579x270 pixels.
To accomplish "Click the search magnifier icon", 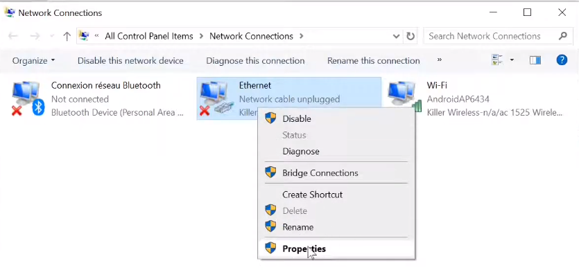I will tap(563, 36).
